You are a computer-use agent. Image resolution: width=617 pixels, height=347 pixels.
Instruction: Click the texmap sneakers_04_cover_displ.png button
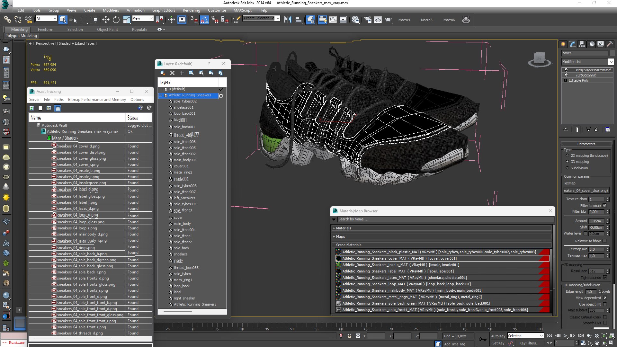pyautogui.click(x=586, y=191)
